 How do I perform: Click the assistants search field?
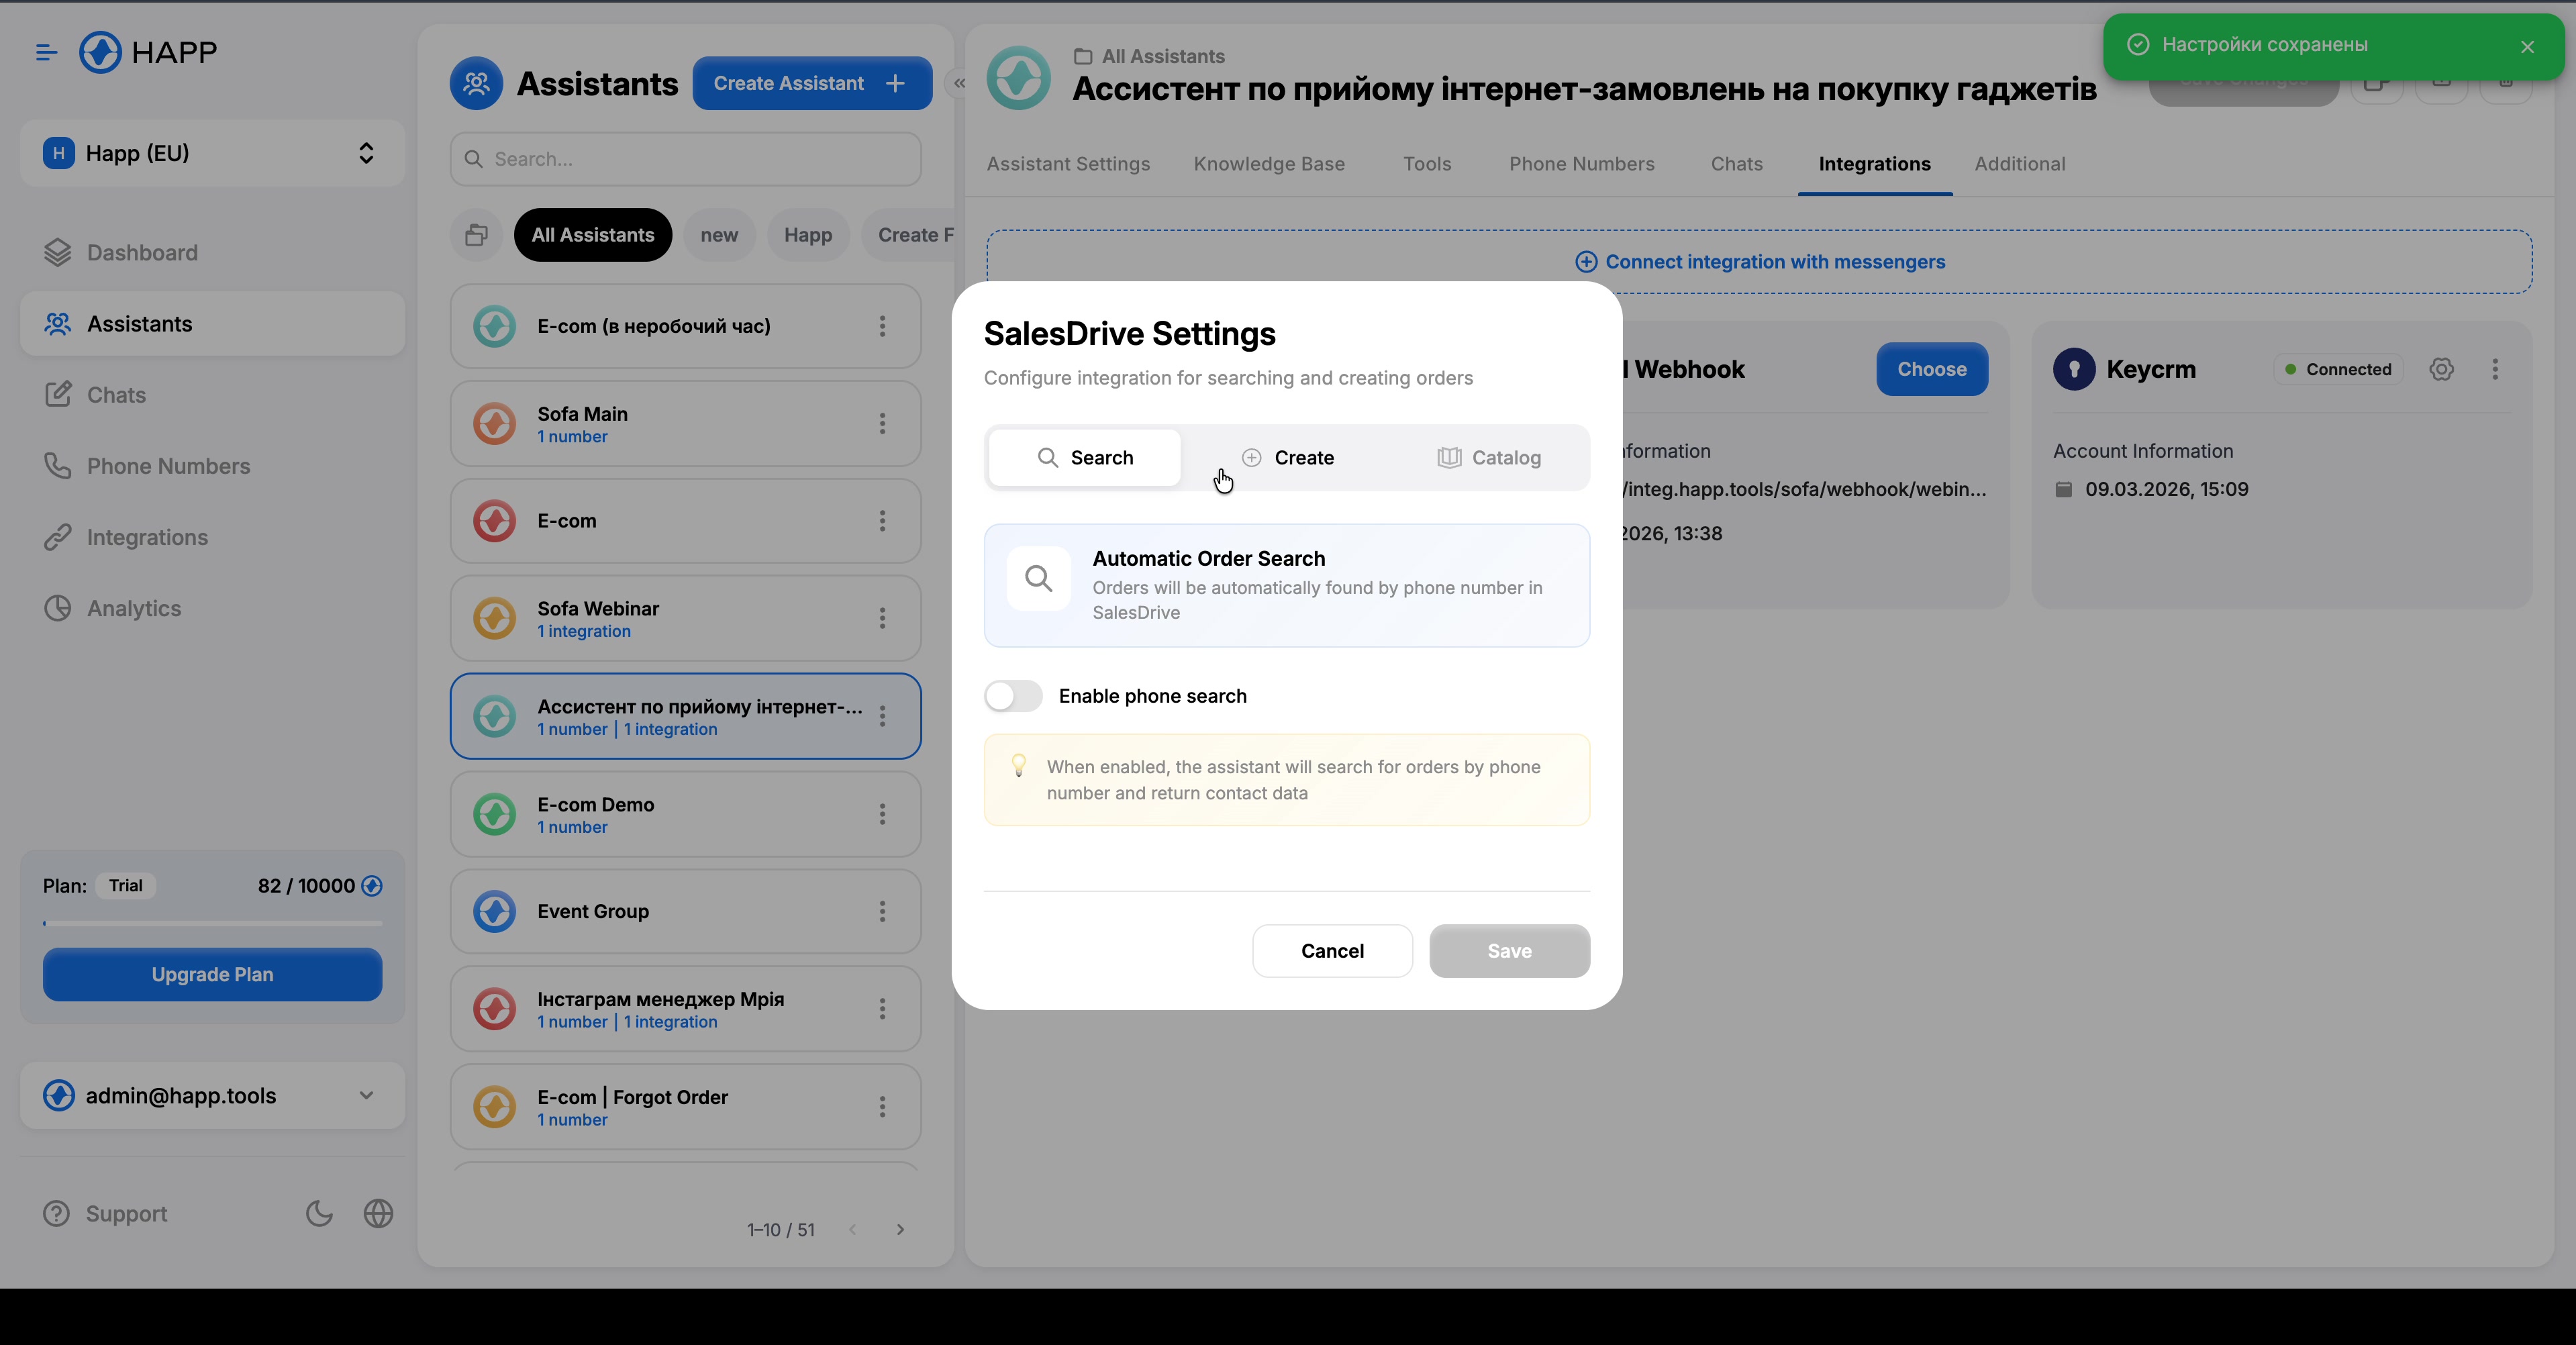coord(685,158)
